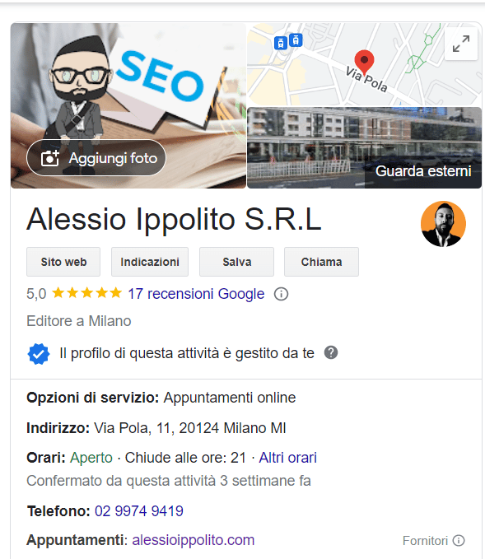Viewport: 485px width, 559px height.
Task: Click phone number 02 9974 9419
Action: (139, 511)
